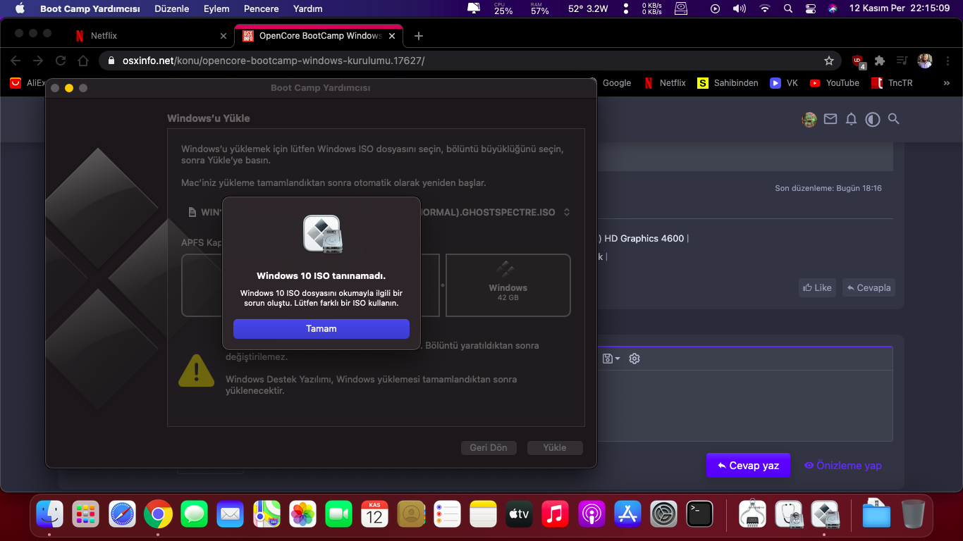Open the Düzenle menu in the menu bar

[171, 9]
